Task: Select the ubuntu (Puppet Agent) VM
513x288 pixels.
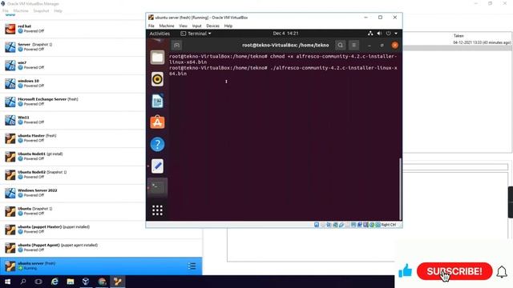Action: pos(101,248)
